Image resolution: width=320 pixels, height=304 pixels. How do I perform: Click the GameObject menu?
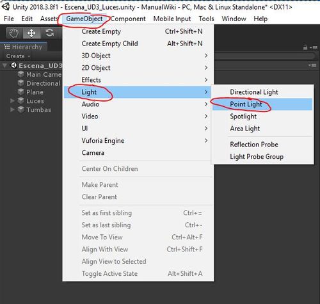[x=84, y=19]
